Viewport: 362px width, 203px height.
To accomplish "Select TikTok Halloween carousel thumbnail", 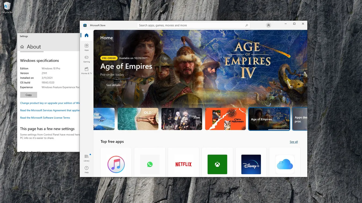I will (225, 119).
